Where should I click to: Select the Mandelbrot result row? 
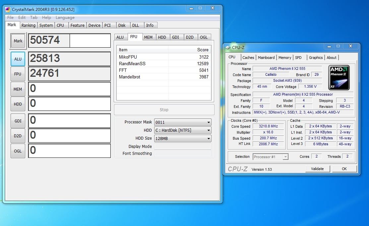click(x=164, y=77)
